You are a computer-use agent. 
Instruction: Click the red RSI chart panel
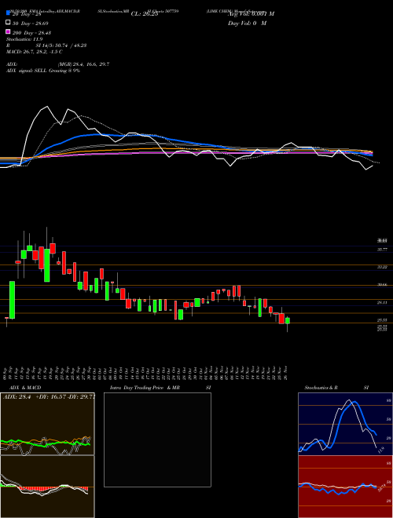click(345, 487)
